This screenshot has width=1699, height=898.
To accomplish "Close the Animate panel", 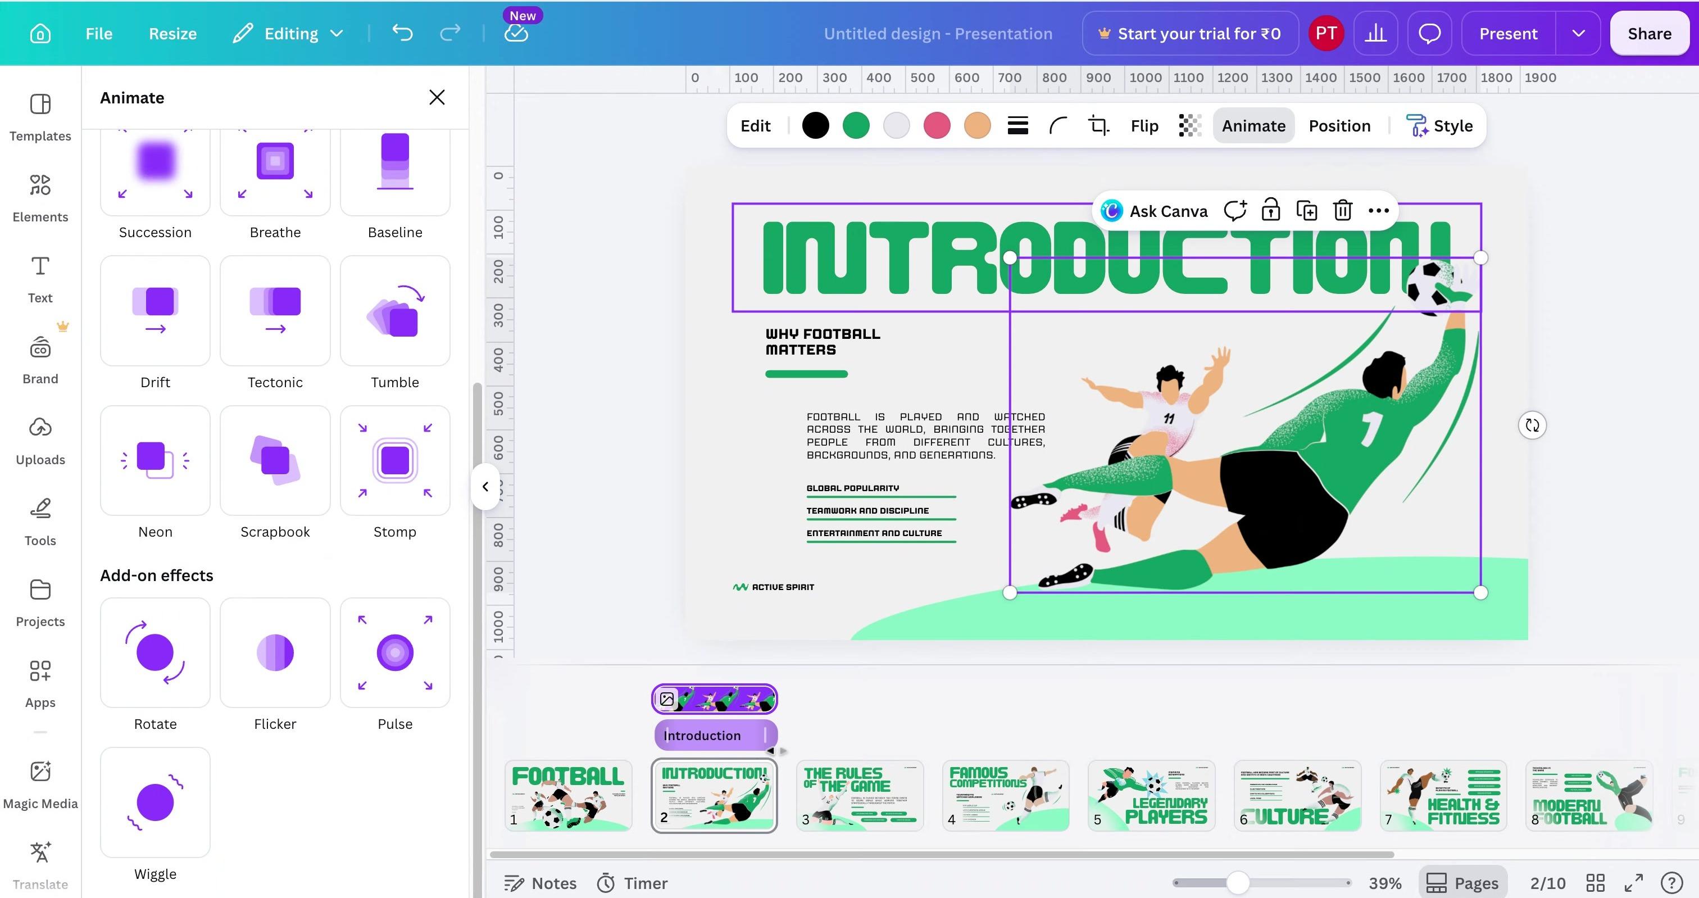I will coord(437,98).
